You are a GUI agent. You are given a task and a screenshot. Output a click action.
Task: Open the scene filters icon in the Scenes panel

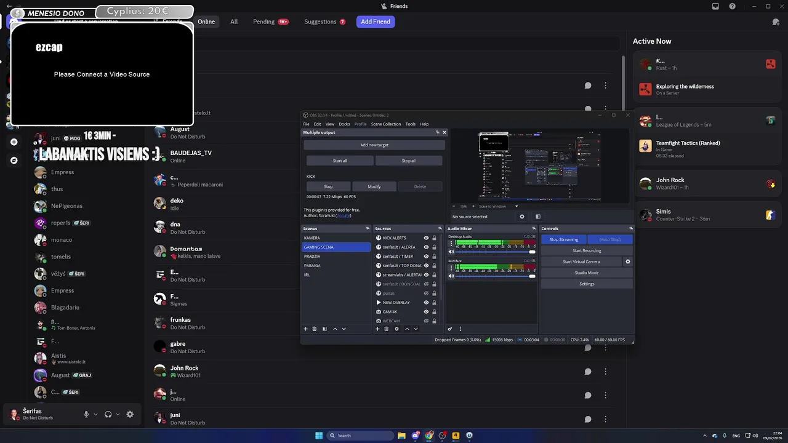tap(324, 329)
